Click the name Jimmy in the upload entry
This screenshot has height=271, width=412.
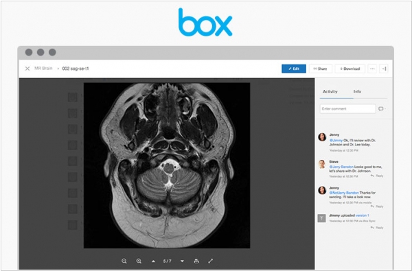tap(334, 215)
